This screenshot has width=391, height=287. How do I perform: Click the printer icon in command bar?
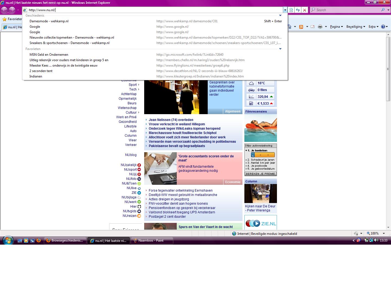click(320, 27)
